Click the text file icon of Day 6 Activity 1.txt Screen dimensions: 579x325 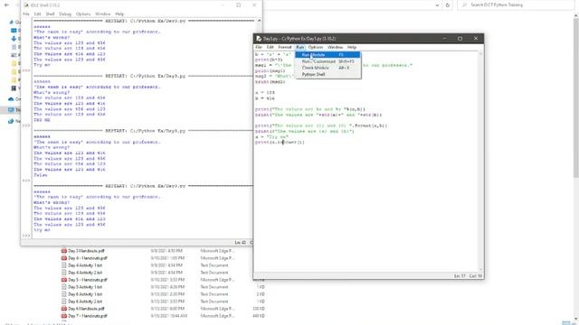[x=64, y=294]
